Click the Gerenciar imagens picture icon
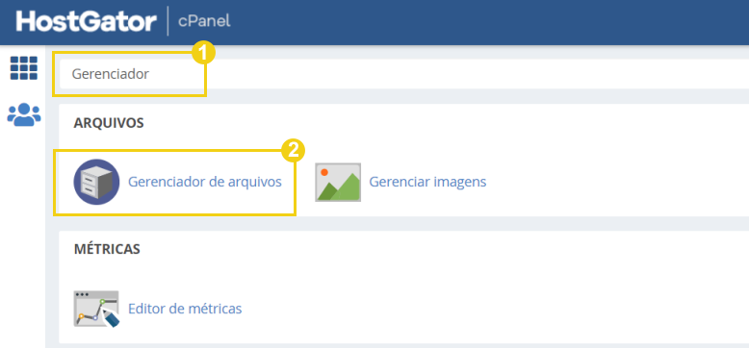Viewport: 749px width, 348px height. 338,182
